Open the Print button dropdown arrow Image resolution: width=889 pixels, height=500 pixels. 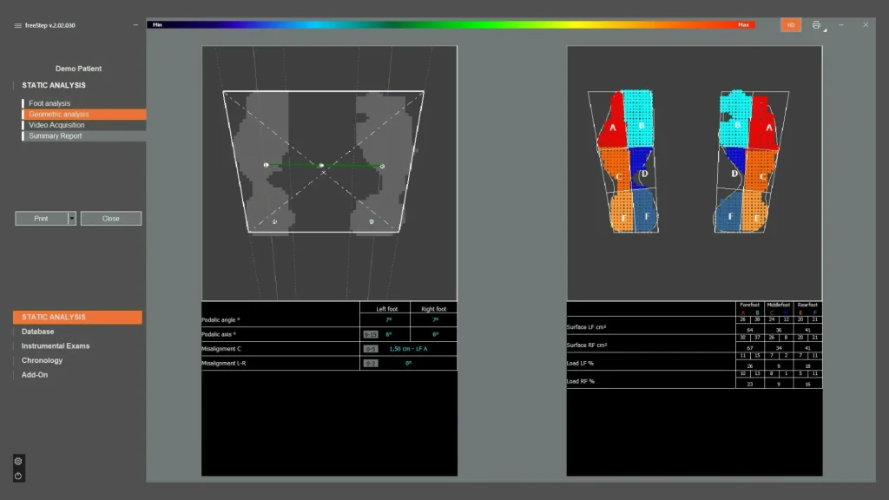pyautogui.click(x=72, y=219)
